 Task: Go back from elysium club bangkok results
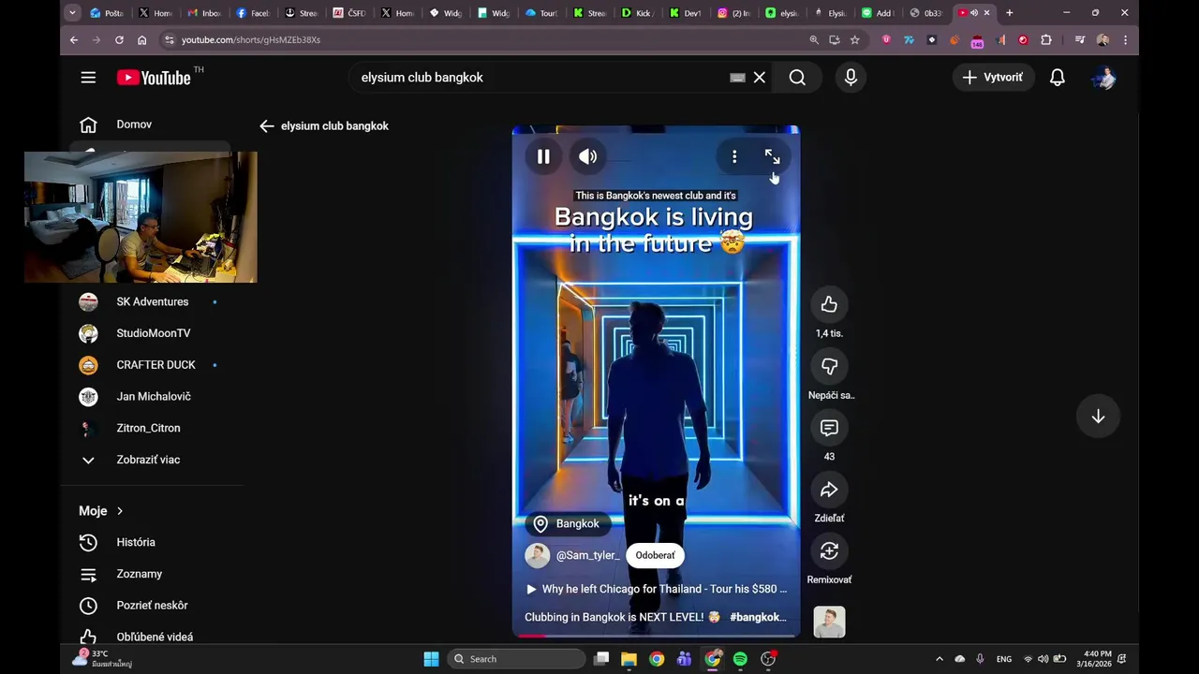click(267, 125)
